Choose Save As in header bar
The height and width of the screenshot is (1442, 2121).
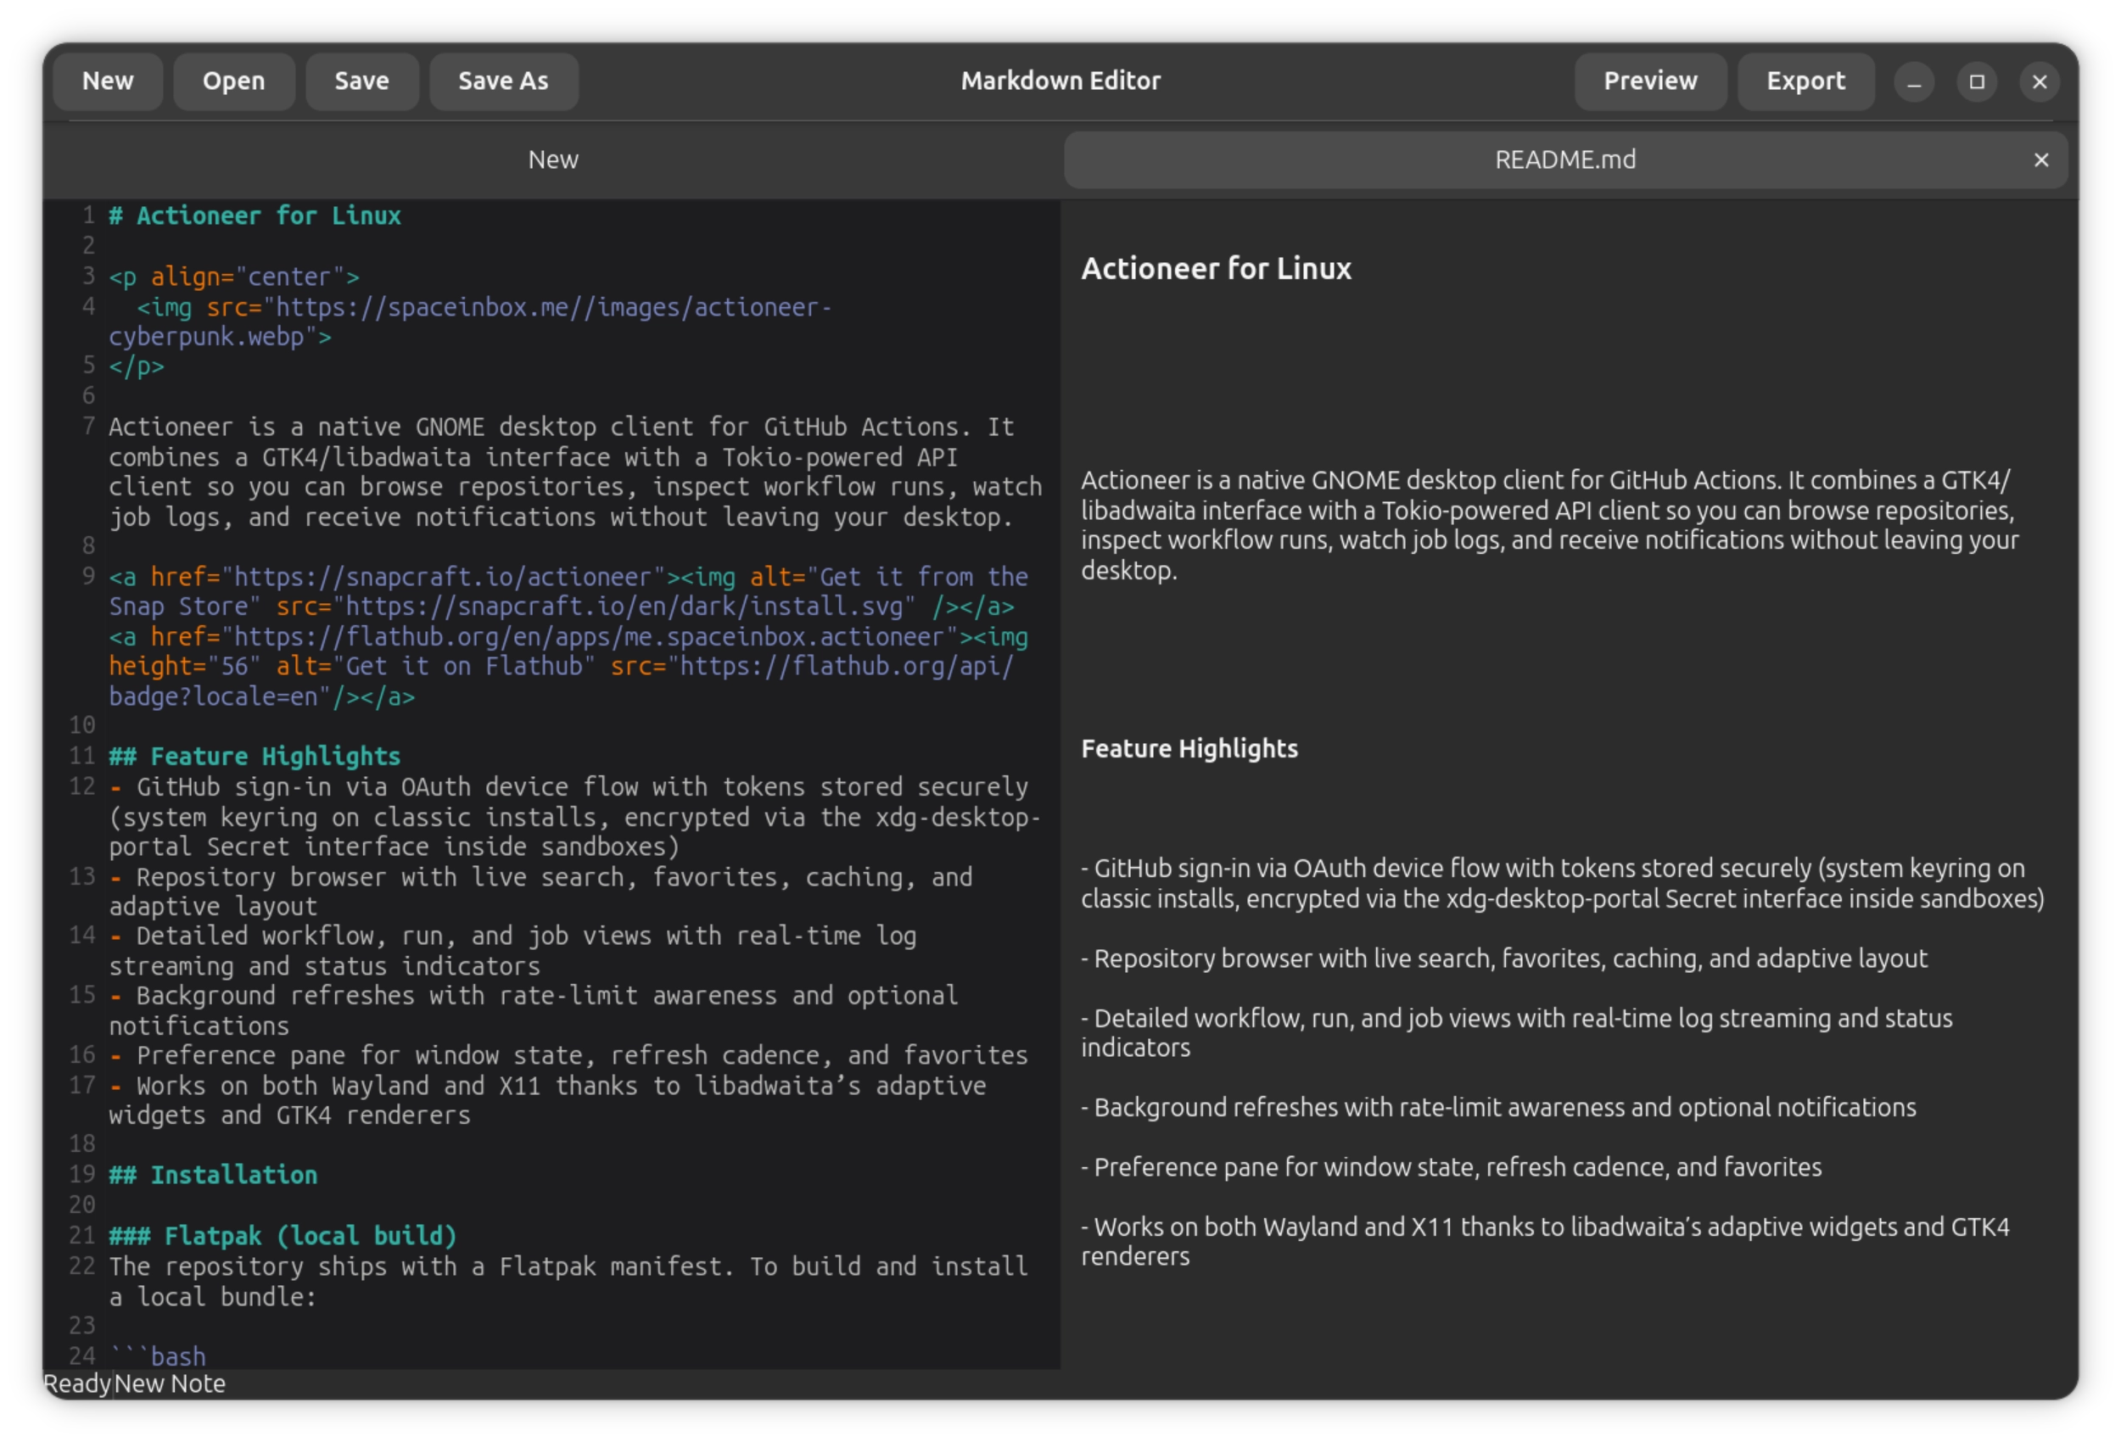(503, 81)
